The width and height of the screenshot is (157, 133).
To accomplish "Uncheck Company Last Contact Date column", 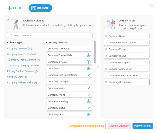I will pos(88,75).
